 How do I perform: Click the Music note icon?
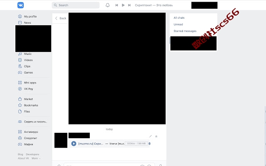click(x=20, y=54)
